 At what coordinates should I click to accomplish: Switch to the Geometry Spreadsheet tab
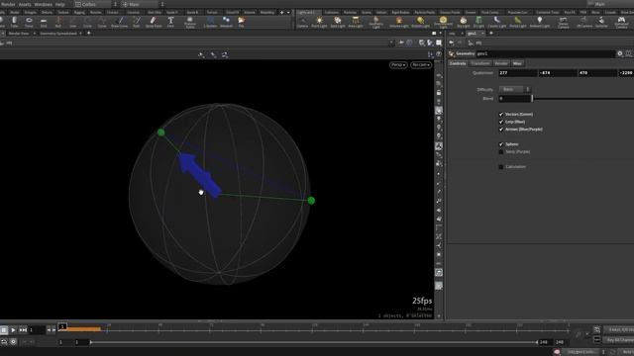pyautogui.click(x=58, y=34)
